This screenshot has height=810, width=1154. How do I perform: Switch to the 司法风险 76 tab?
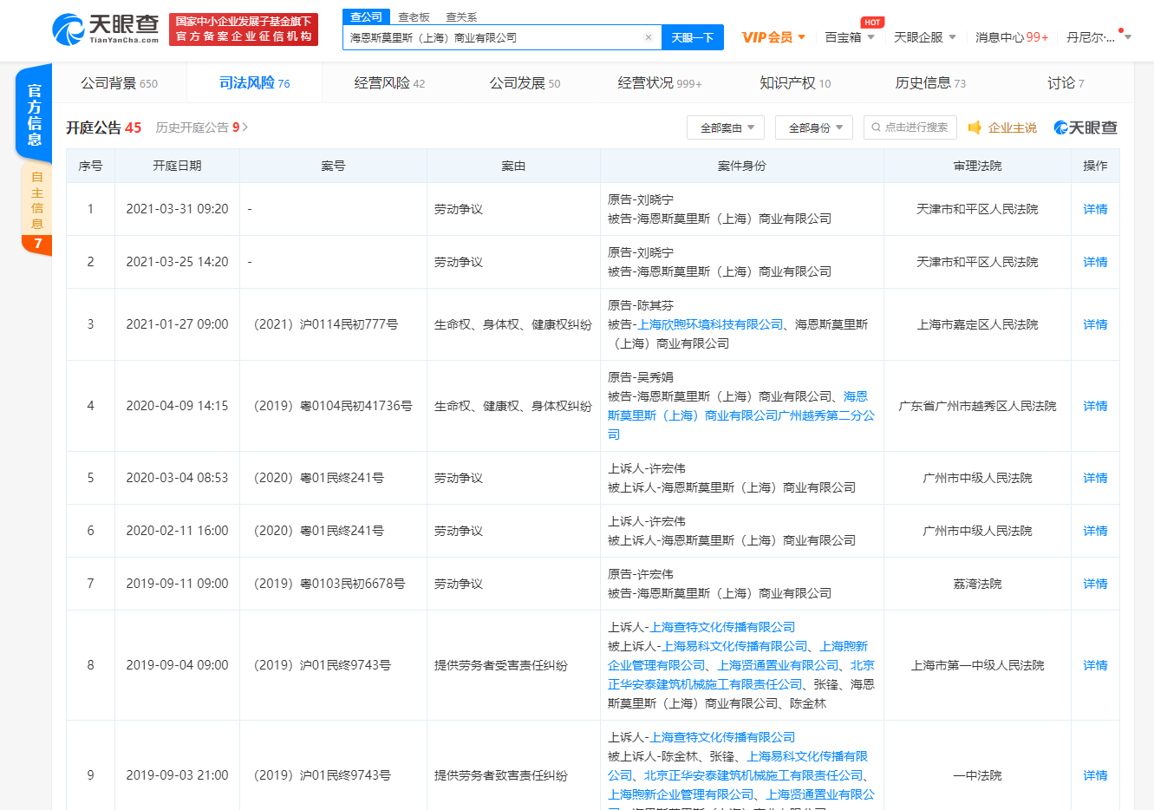(255, 83)
